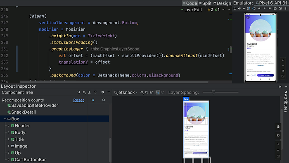Expand the Header tree node
The image size is (289, 163).
point(9,126)
